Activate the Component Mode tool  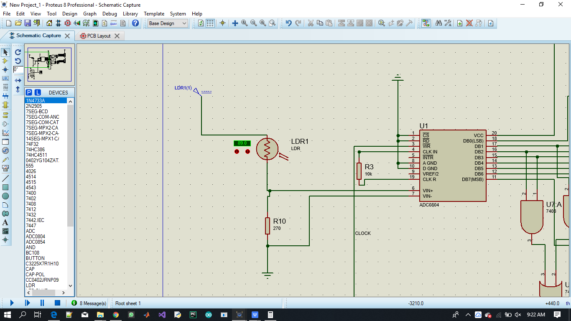point(5,61)
